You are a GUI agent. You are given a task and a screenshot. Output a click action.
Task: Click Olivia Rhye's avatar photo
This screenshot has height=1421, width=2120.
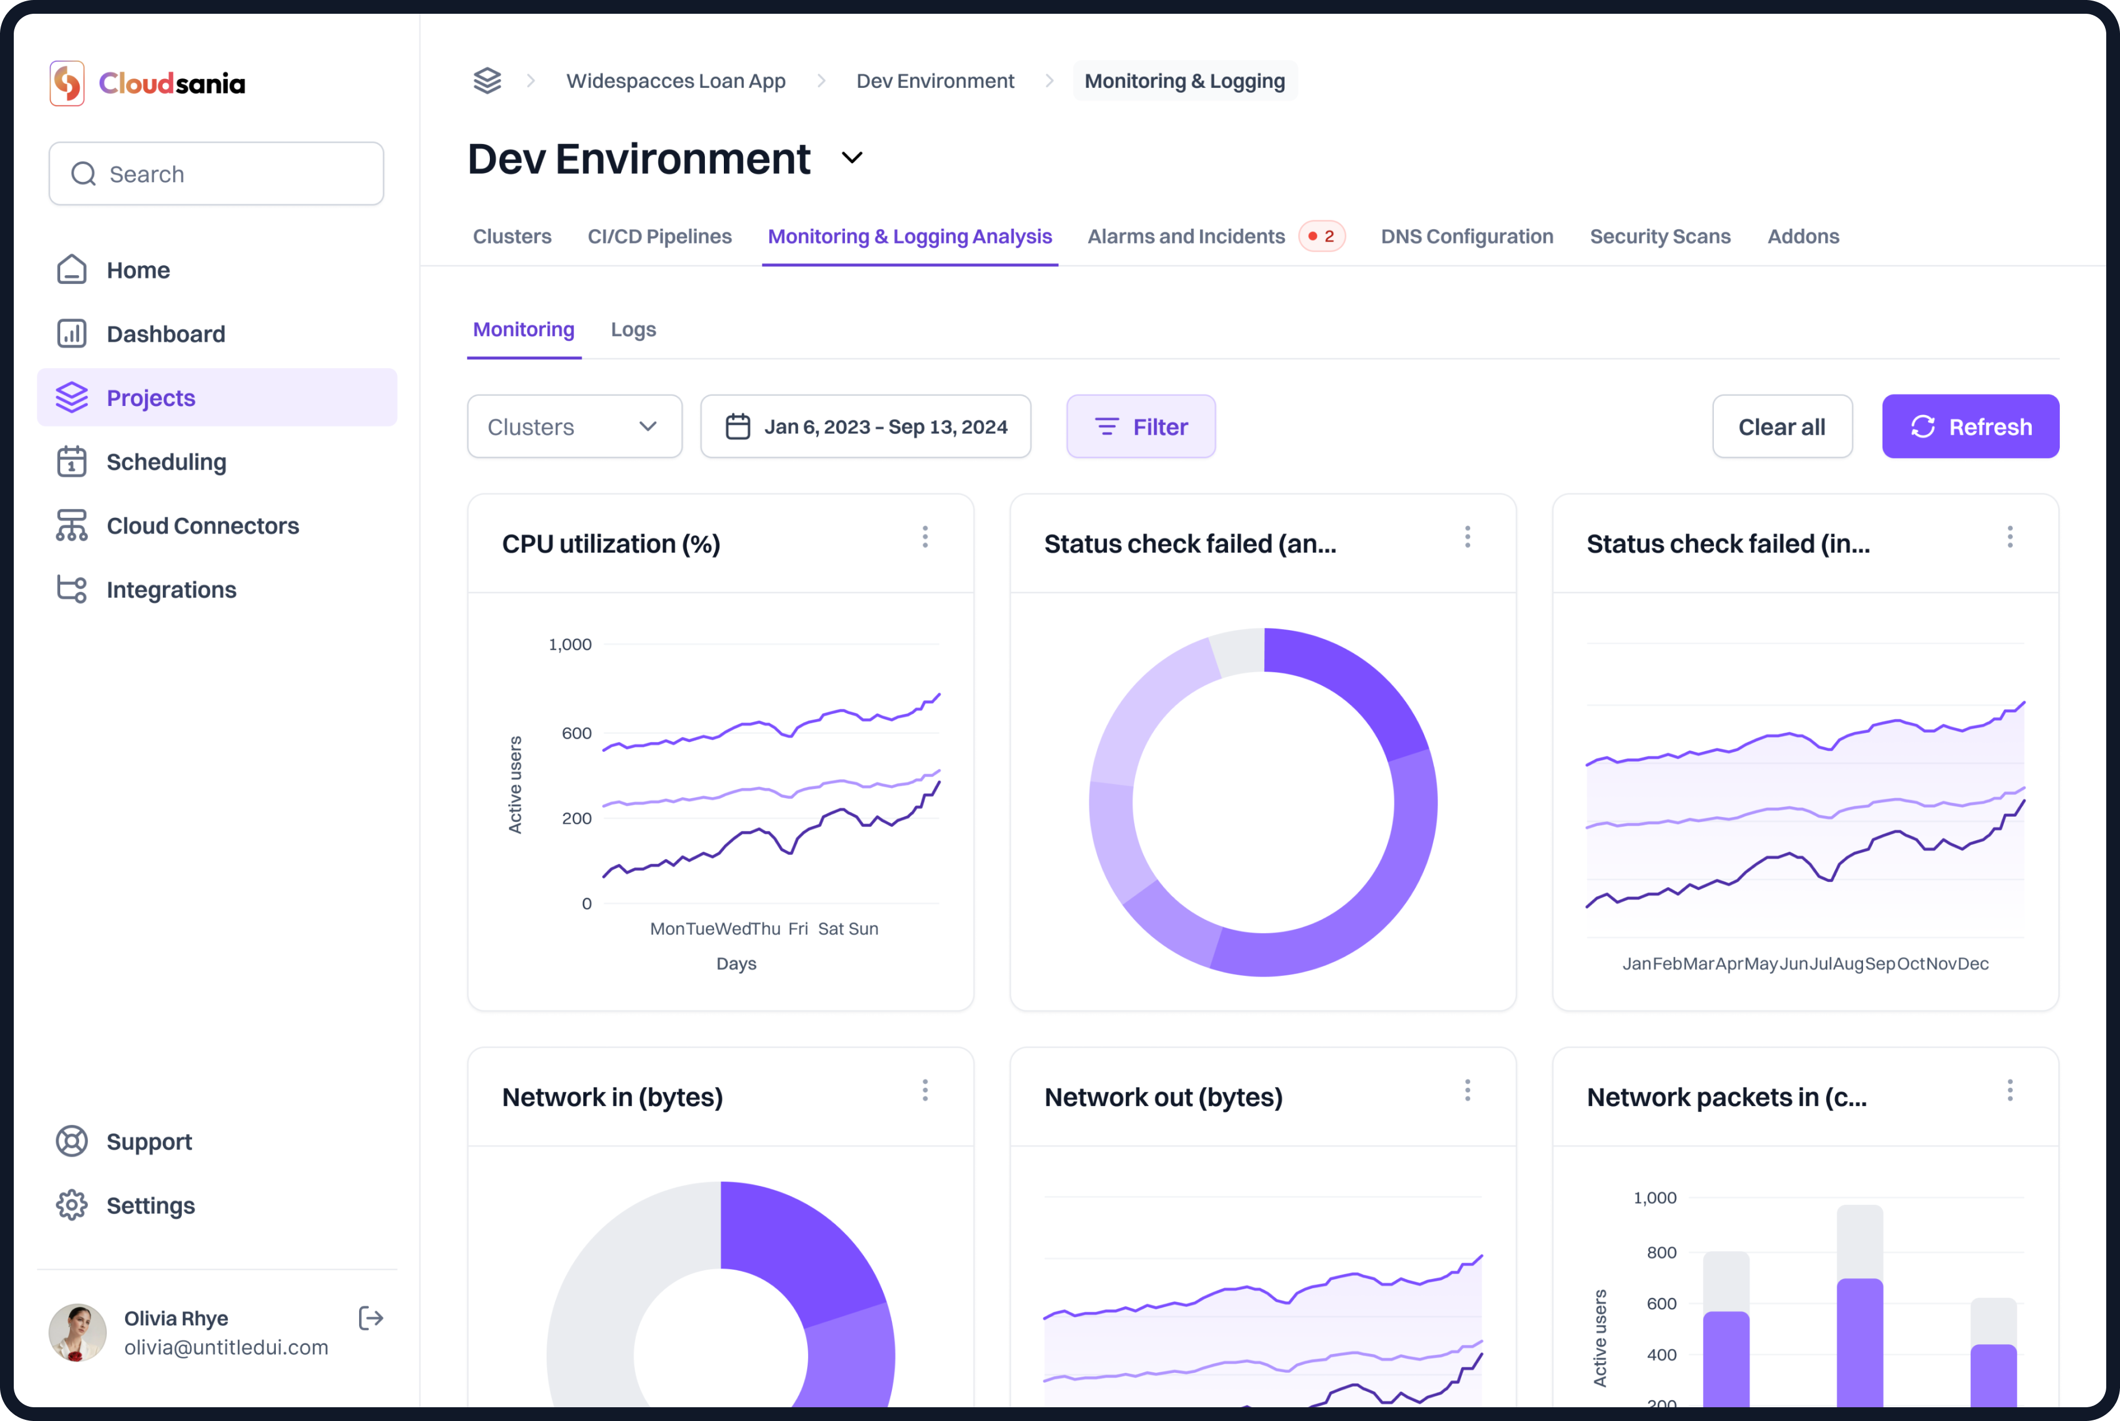click(x=77, y=1332)
